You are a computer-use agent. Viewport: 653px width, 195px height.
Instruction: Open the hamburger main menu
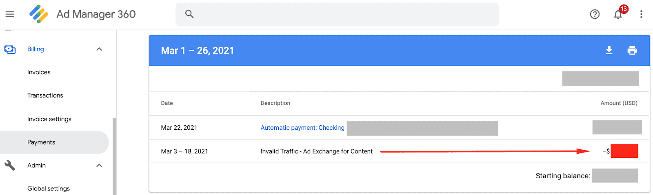click(x=10, y=14)
